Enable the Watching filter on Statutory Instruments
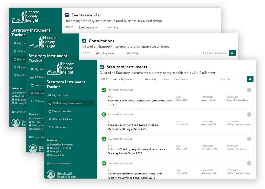 pos(150,79)
